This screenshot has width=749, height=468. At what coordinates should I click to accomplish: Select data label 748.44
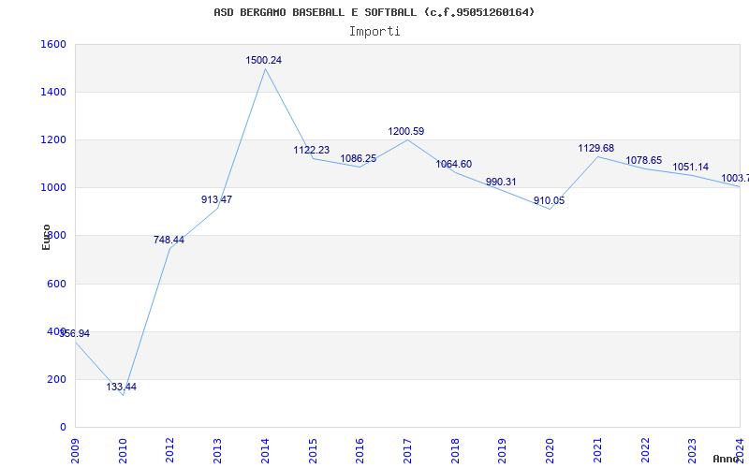169,240
